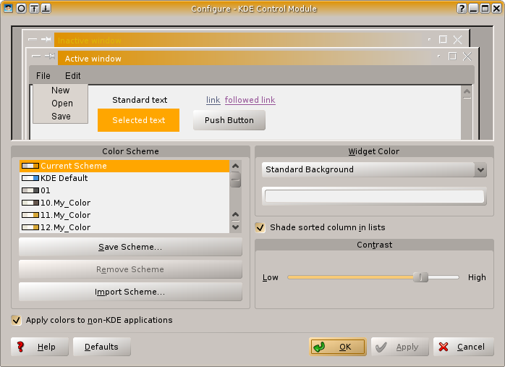This screenshot has width=505, height=367.
Task: Click the minimize dash icon of preview Active window
Action: point(36,56)
